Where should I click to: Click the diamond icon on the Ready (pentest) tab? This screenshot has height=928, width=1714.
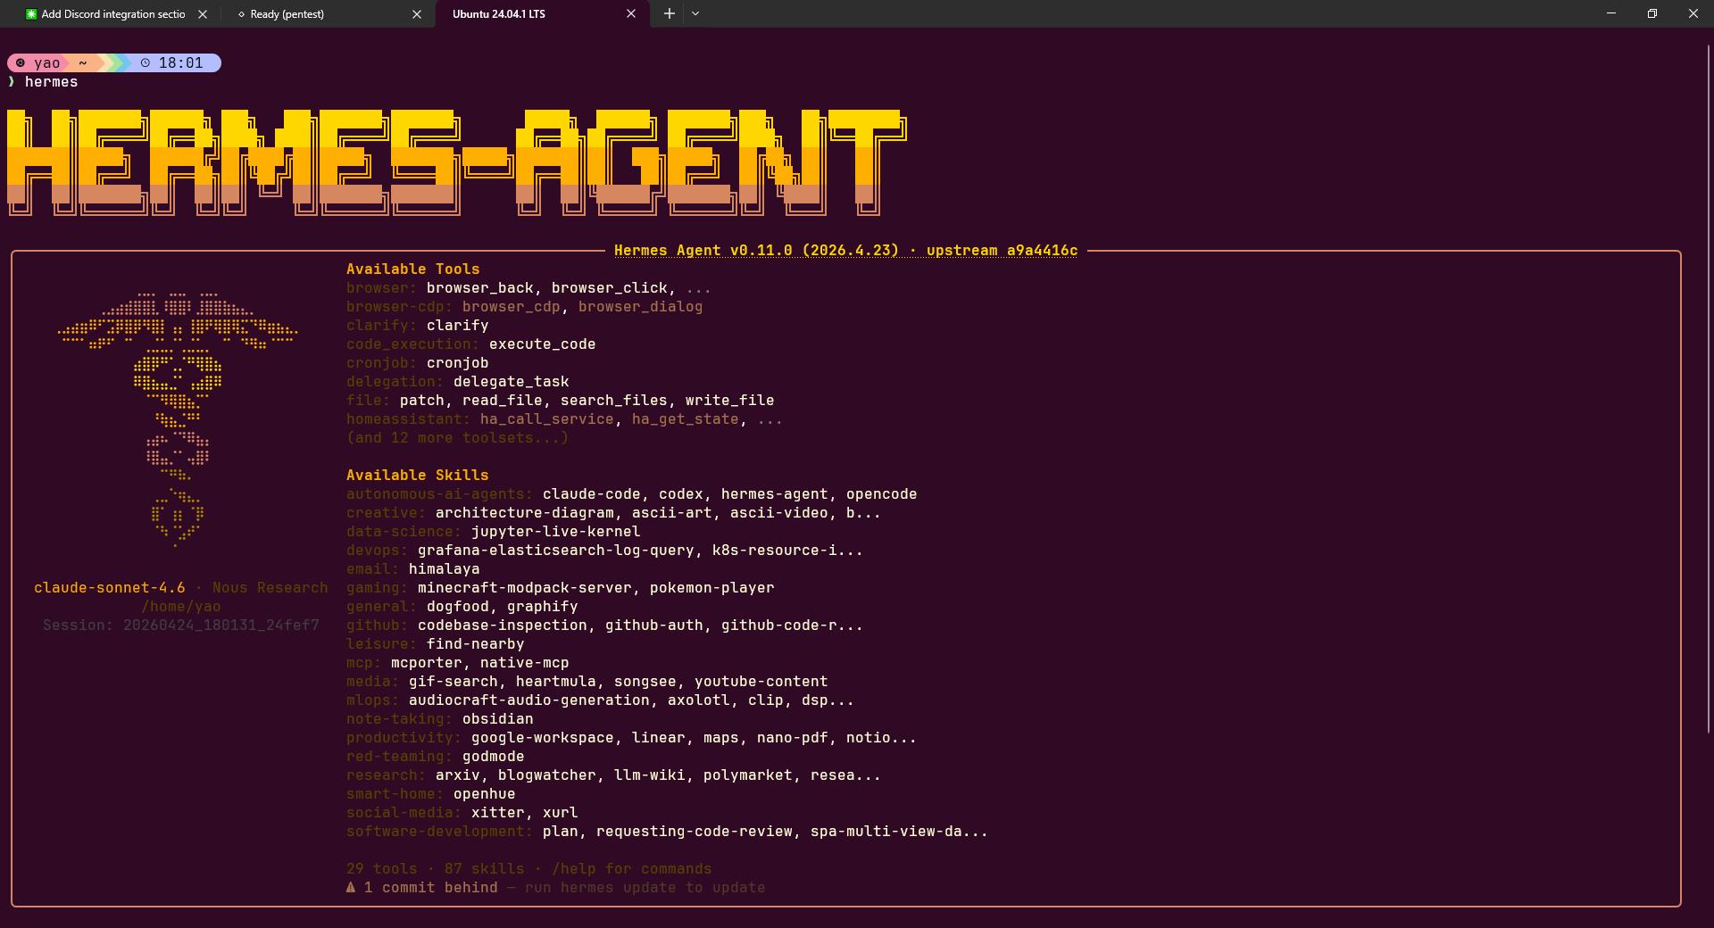(241, 14)
